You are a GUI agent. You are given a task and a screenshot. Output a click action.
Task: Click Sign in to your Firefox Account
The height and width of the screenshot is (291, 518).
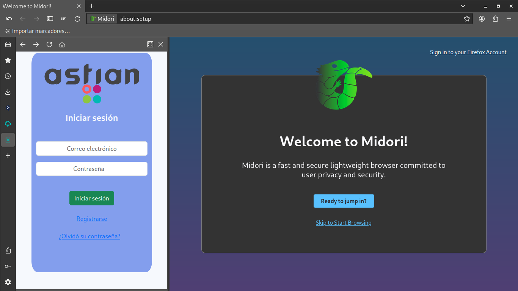click(x=468, y=52)
